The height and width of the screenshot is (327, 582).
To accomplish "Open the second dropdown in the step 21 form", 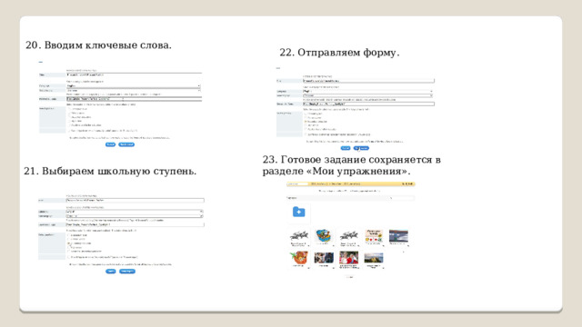I will click(135, 216).
